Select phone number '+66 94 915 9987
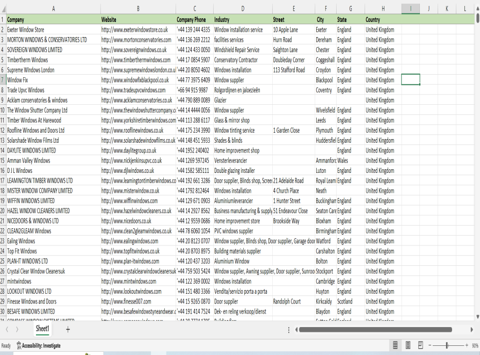Image resolution: width=480 pixels, height=355 pixels. point(195,90)
